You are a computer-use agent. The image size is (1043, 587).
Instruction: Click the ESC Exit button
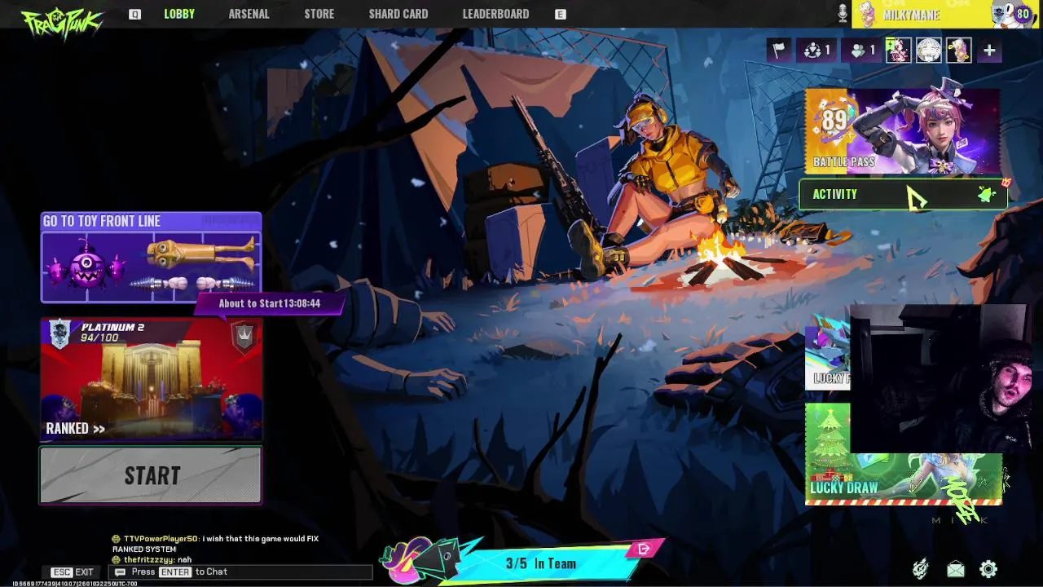click(73, 572)
